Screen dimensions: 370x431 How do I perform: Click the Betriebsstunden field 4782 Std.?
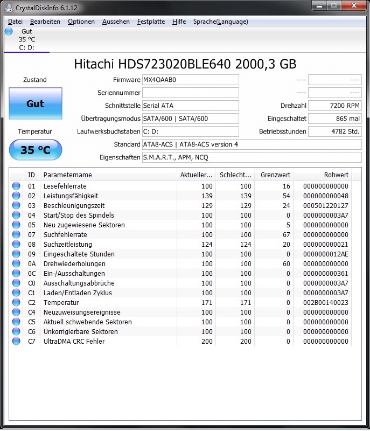point(335,131)
